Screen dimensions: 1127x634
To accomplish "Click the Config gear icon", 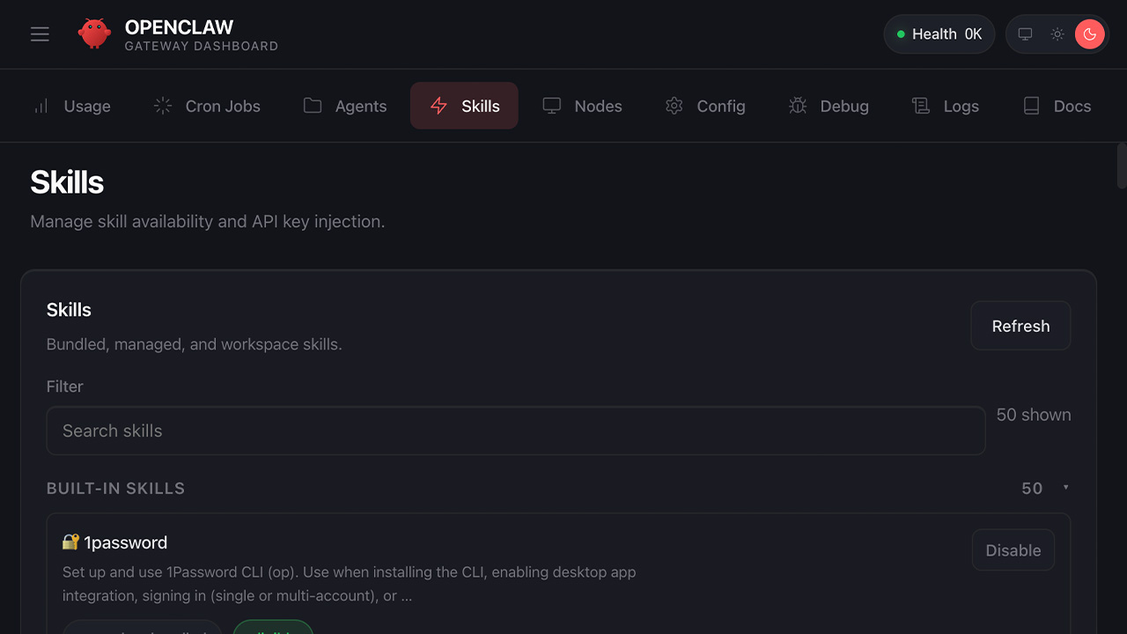I will pyautogui.click(x=674, y=107).
